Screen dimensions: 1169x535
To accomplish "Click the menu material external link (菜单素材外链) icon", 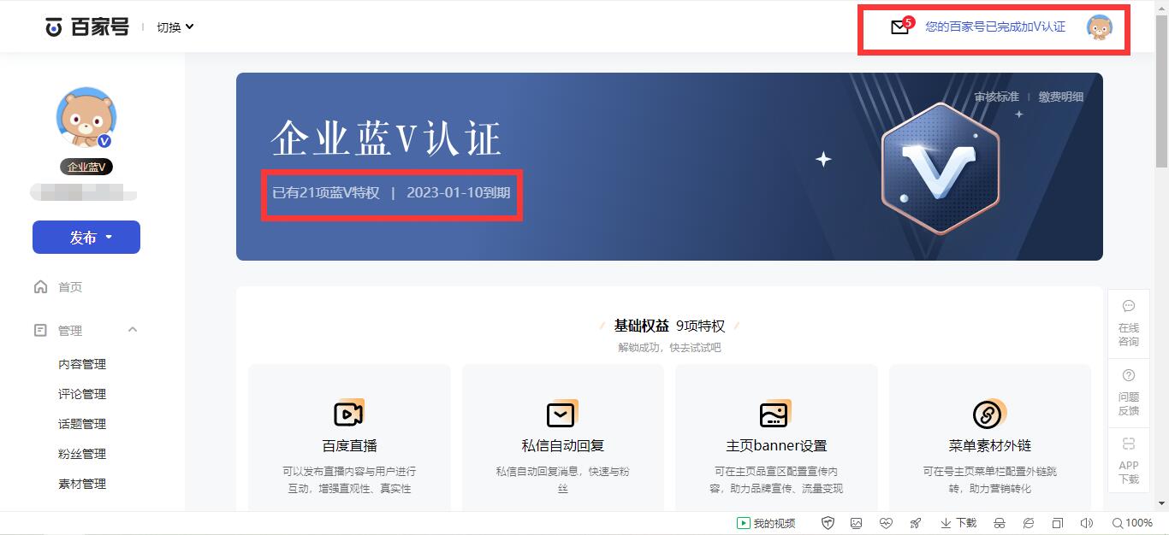I will [989, 414].
